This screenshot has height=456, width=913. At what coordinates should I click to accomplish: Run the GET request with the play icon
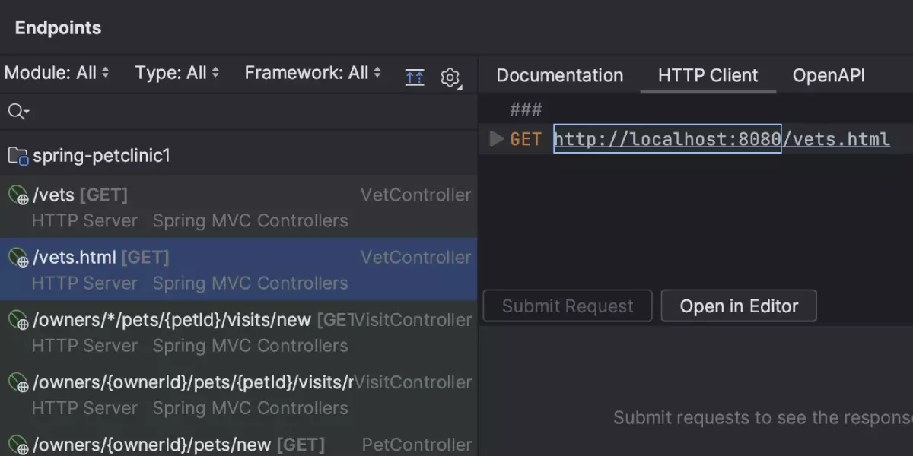[x=497, y=139]
